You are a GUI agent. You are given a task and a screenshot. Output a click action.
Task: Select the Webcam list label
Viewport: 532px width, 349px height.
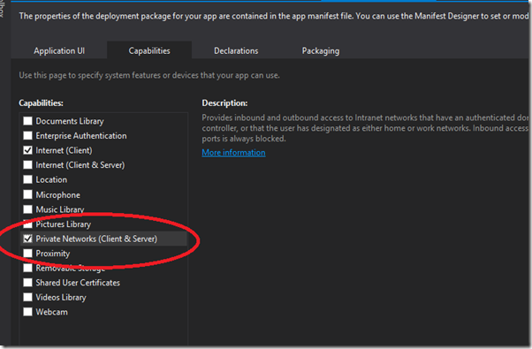51,312
